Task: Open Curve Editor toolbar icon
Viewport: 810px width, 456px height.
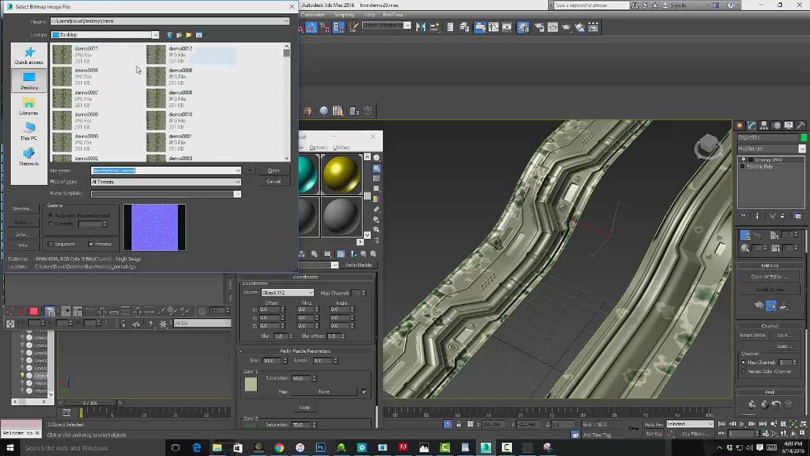Action: coord(494,27)
